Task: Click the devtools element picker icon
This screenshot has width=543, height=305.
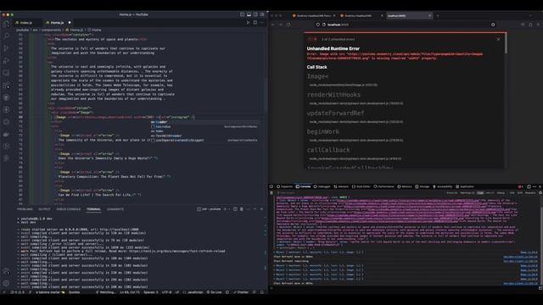Action: (x=271, y=186)
